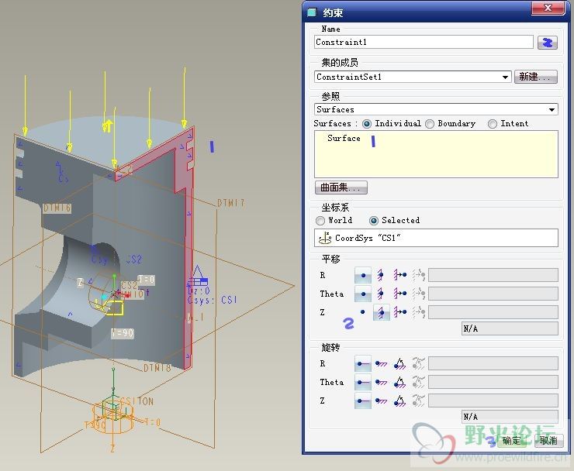574x471 pixels.
Task: Choose the World coordinate system option
Action: [320, 221]
